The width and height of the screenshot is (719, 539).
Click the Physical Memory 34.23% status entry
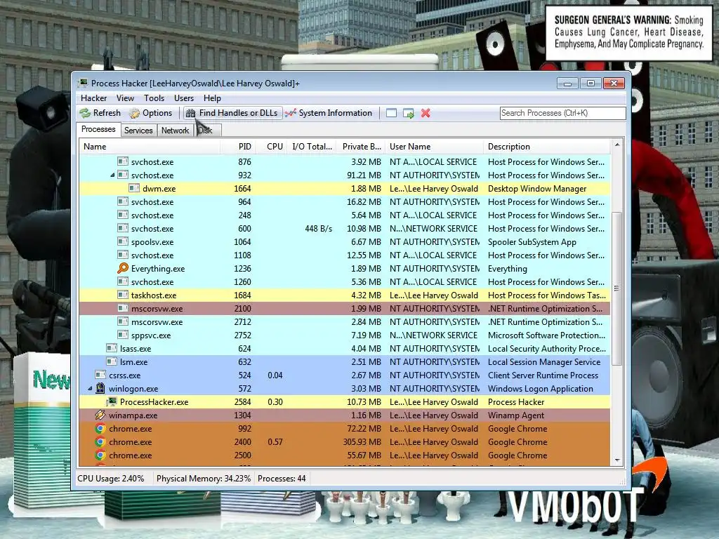tap(204, 479)
